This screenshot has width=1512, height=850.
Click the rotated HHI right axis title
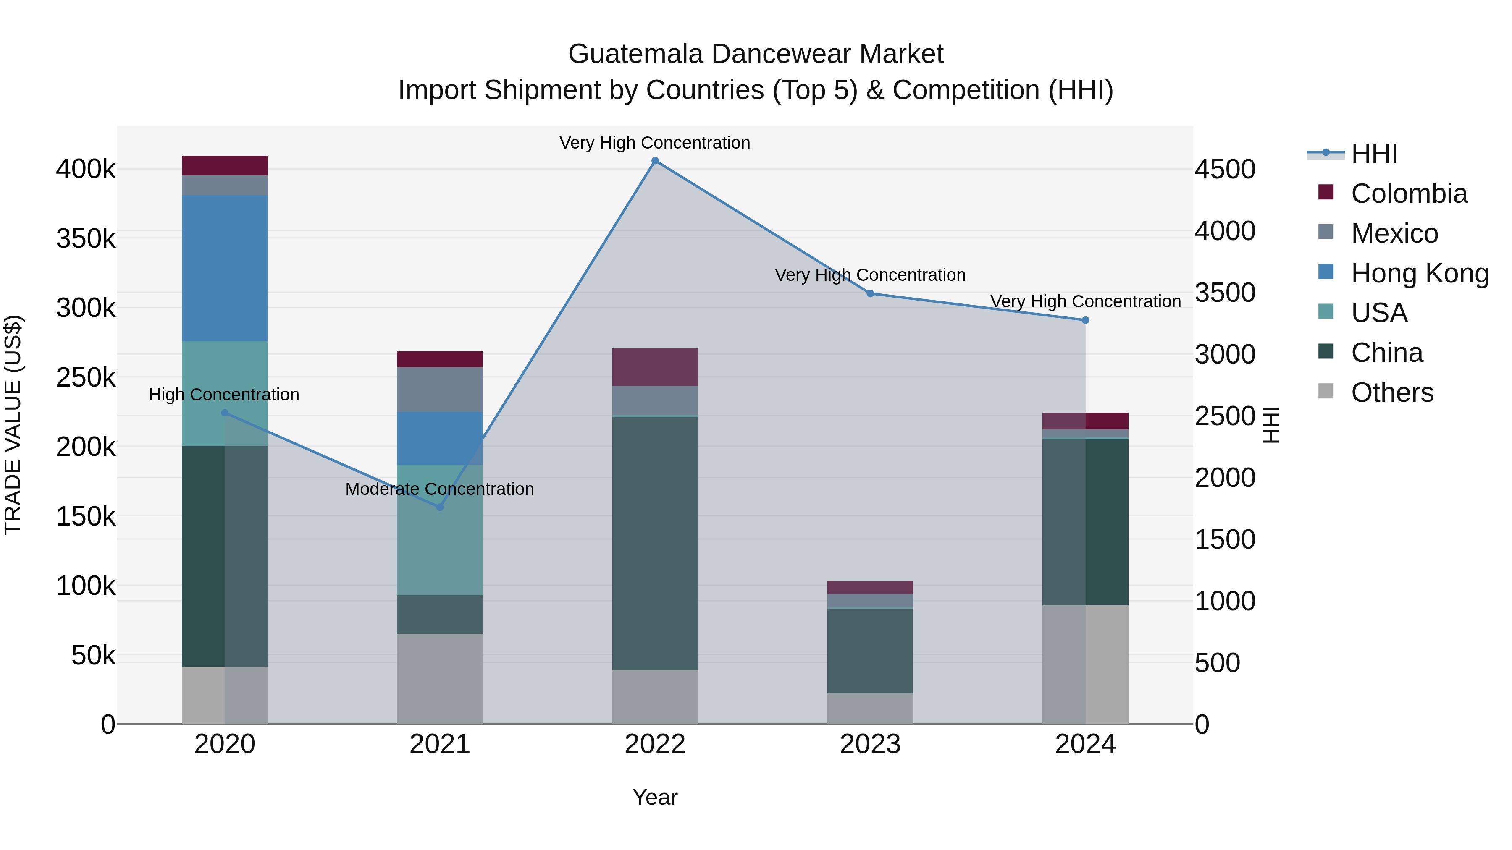(1271, 425)
